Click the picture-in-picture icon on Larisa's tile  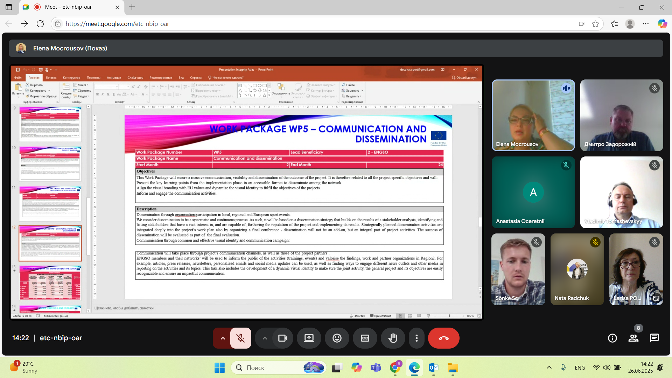click(x=656, y=298)
